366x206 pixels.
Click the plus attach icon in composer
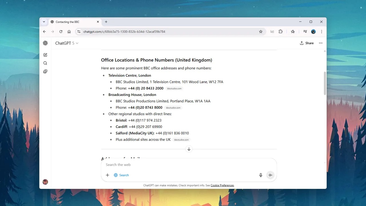(108, 175)
